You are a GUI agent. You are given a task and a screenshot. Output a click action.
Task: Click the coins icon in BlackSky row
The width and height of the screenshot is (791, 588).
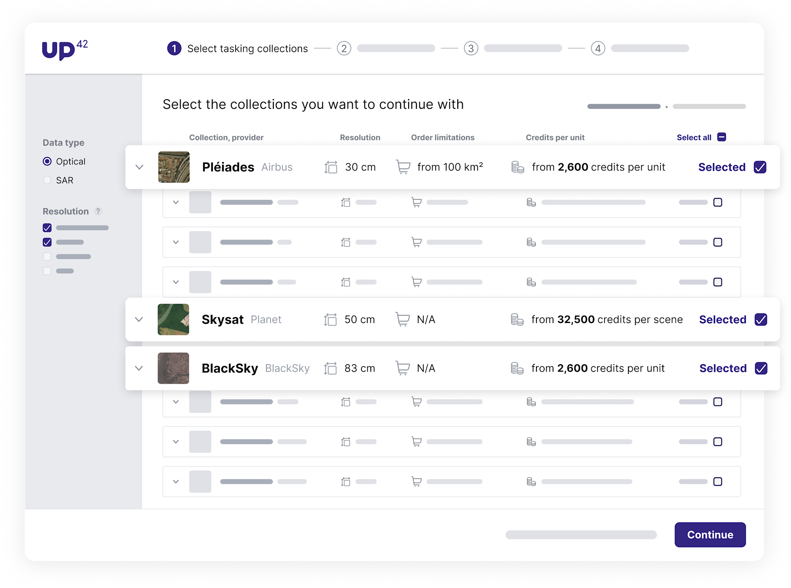[517, 368]
